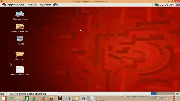Screen dimensions: 180x101
Task: Open the trash applet in bottom panel
Action: tap(177, 94)
